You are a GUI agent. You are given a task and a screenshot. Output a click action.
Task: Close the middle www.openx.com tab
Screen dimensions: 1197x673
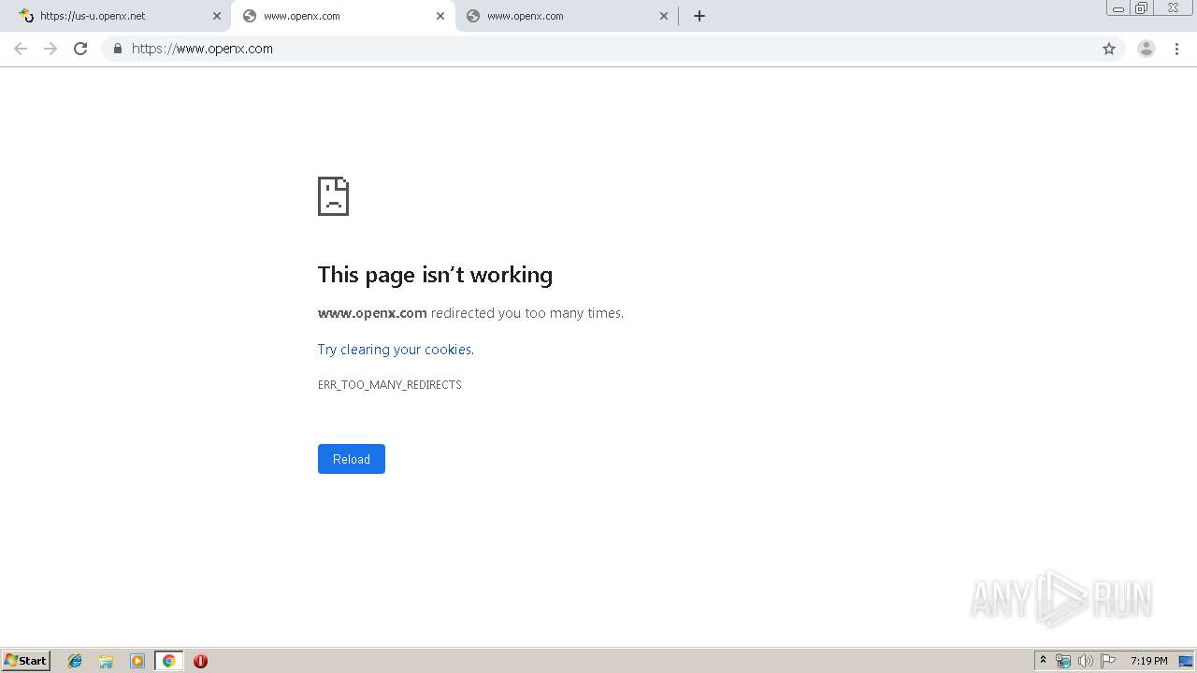(440, 16)
